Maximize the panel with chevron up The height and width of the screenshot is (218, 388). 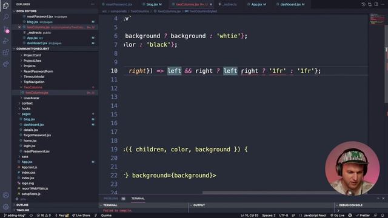tap(378, 198)
